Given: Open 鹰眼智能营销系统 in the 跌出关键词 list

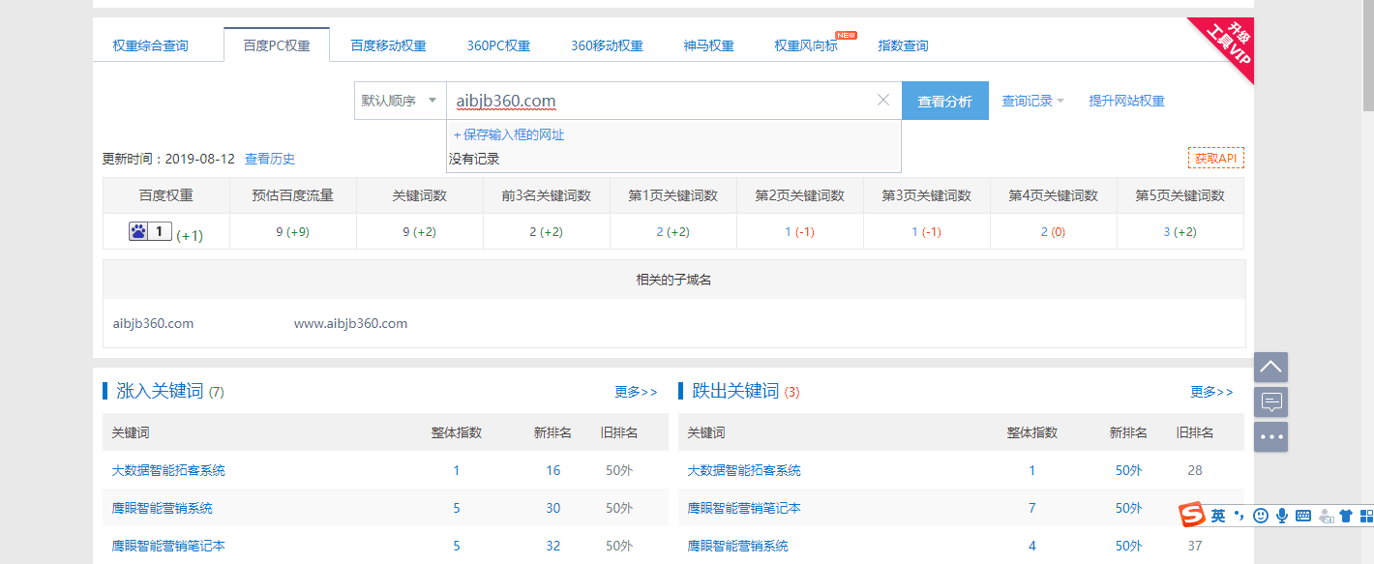Looking at the screenshot, I should pyautogui.click(x=737, y=546).
